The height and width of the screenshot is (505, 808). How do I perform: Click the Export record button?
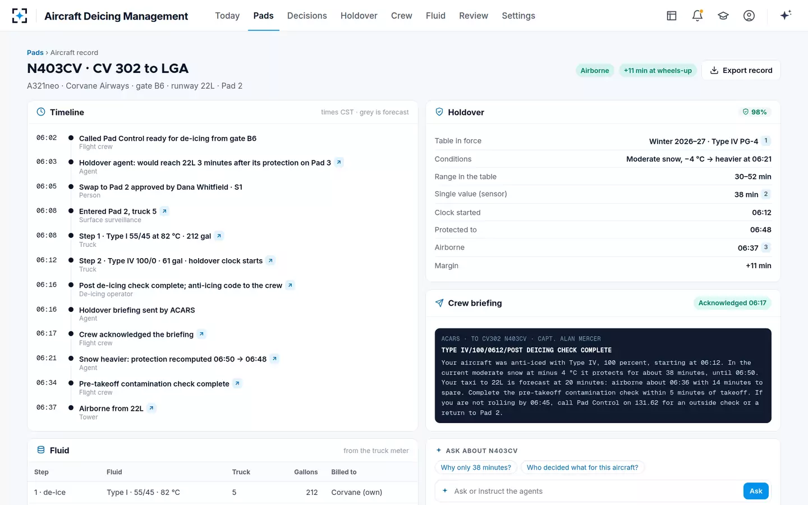click(741, 70)
